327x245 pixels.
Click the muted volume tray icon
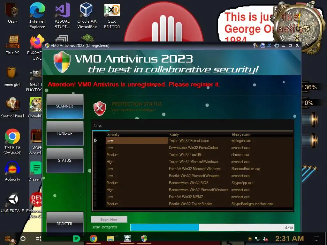pyautogui.click(x=265, y=239)
